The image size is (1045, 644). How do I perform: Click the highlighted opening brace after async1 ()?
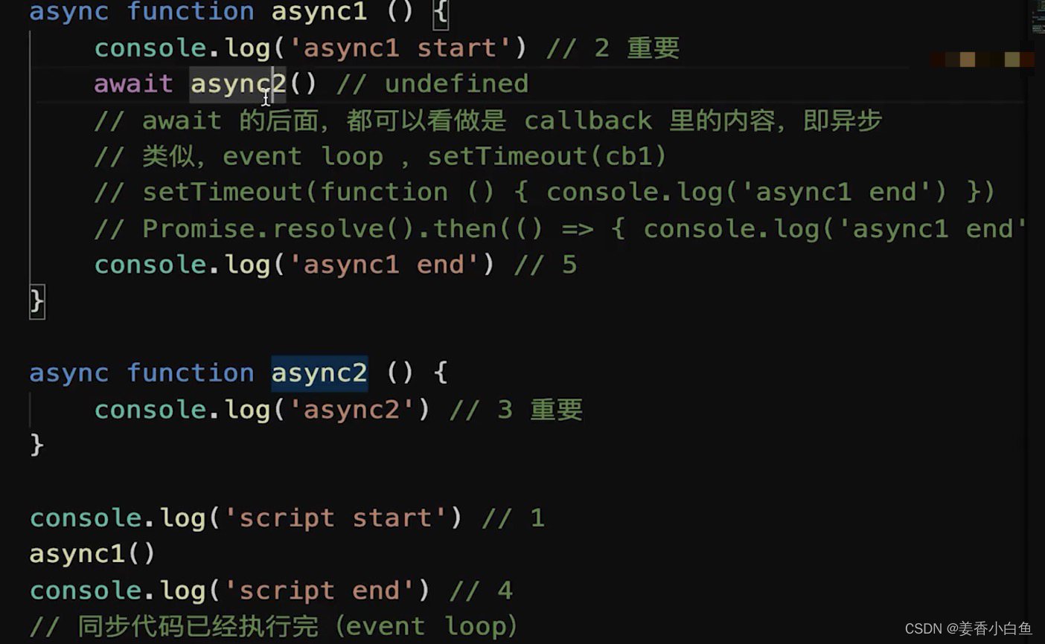coord(441,13)
